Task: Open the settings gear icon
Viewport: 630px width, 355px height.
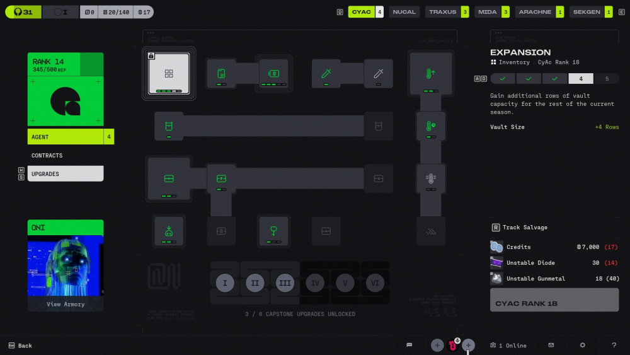Action: (582, 345)
